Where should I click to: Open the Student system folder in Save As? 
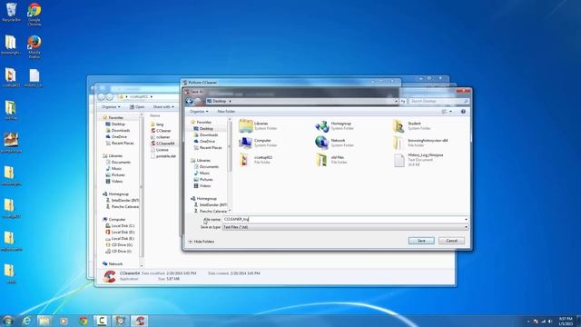click(411, 125)
